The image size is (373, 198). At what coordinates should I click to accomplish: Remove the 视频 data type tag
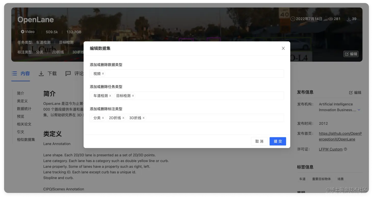[103, 74]
